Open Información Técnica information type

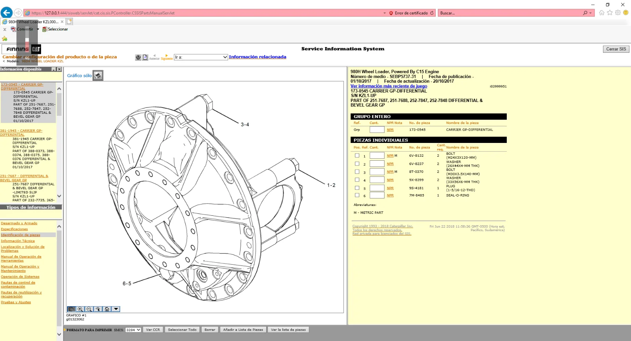[18, 241]
